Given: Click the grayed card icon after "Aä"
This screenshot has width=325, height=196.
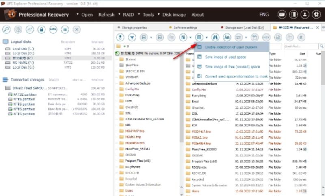Looking at the screenshot, I should pyautogui.click(x=238, y=37).
